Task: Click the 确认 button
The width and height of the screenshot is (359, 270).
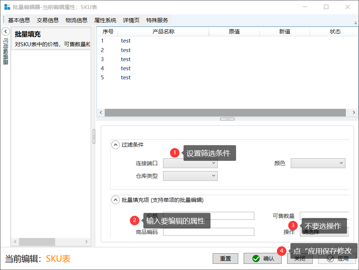Action: click(262, 259)
